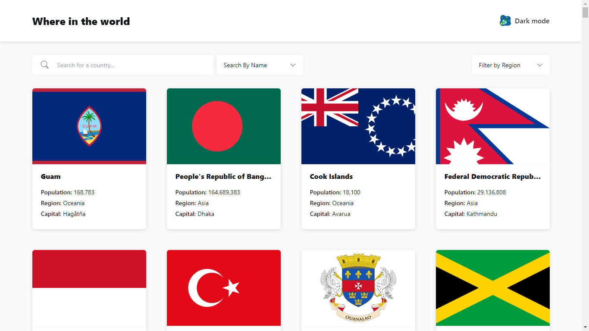Viewport: 589px width, 331px height.
Task: Expand the Filter by Region chevron
Action: click(539, 65)
